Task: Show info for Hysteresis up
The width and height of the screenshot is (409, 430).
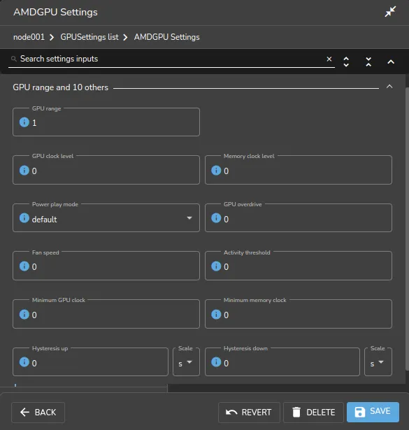Action: (x=24, y=362)
